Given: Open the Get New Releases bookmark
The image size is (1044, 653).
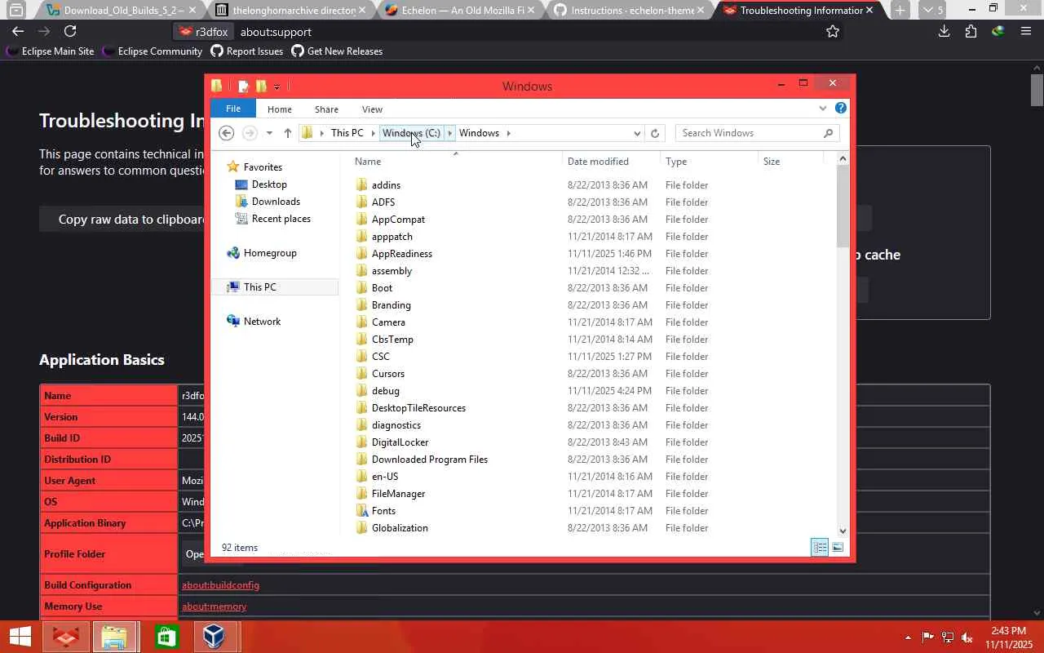Looking at the screenshot, I should (x=337, y=51).
